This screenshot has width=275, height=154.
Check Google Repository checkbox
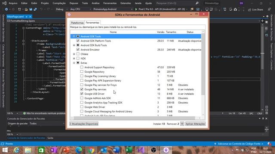click(x=82, y=71)
